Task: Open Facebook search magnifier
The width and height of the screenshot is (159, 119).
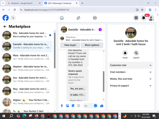Action: (13, 18)
